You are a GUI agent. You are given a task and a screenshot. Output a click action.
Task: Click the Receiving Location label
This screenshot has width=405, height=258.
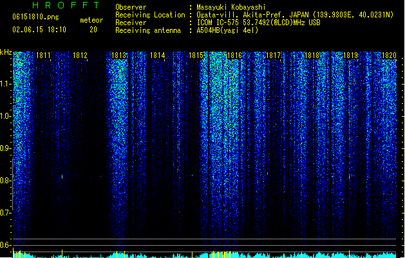click(150, 15)
